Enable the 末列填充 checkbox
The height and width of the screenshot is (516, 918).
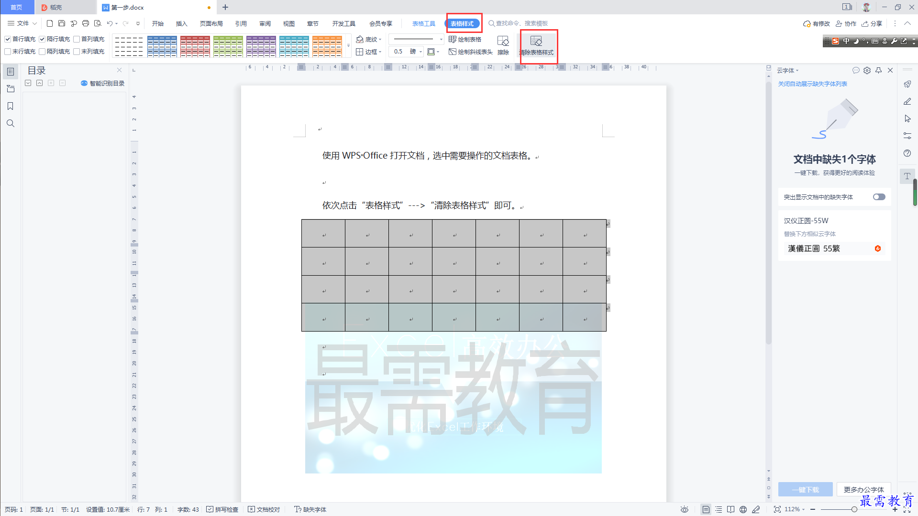[77, 52]
